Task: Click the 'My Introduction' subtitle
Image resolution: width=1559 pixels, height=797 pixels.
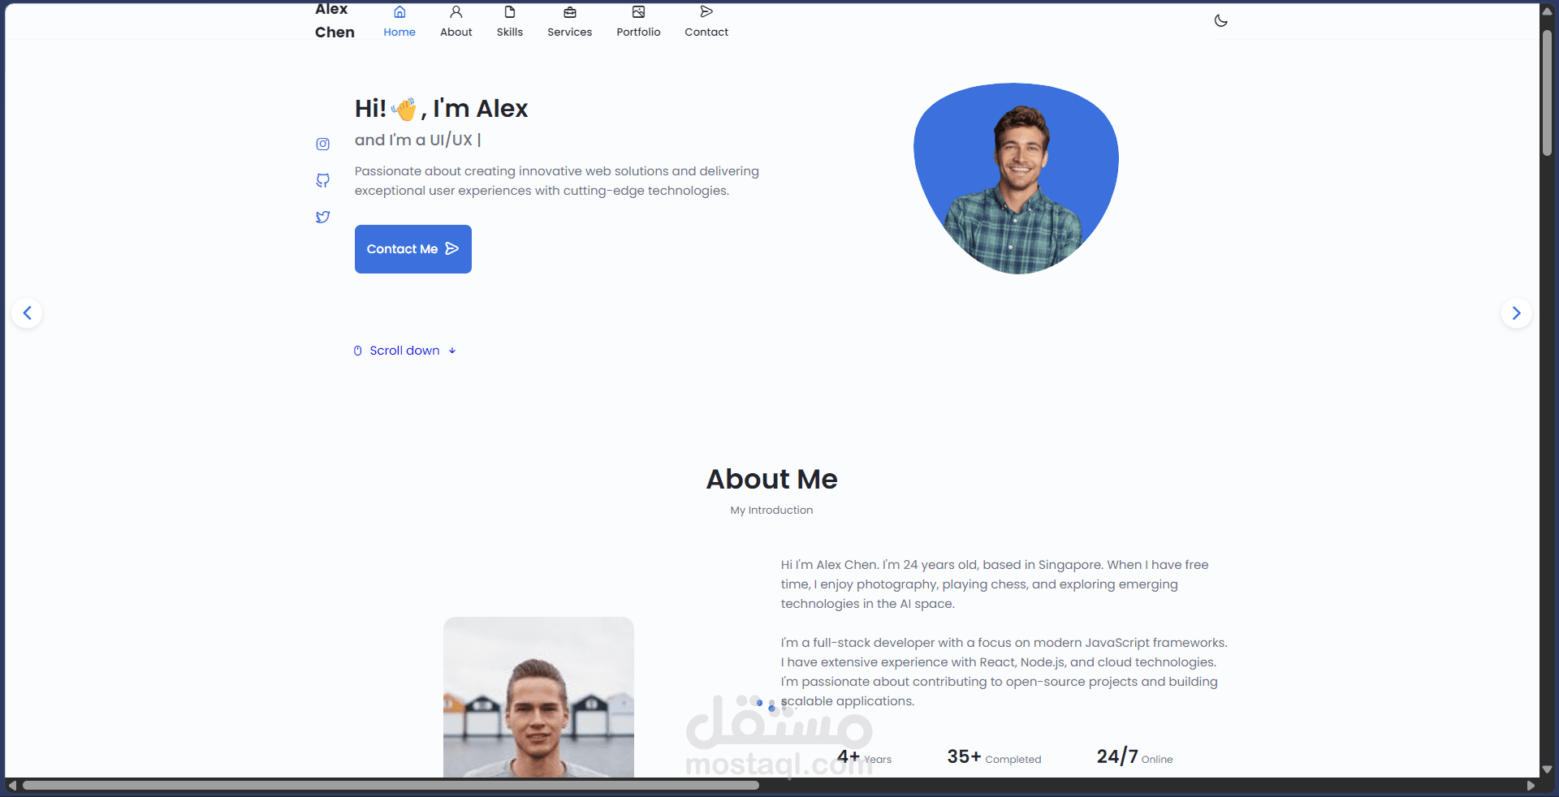Action: tap(771, 511)
